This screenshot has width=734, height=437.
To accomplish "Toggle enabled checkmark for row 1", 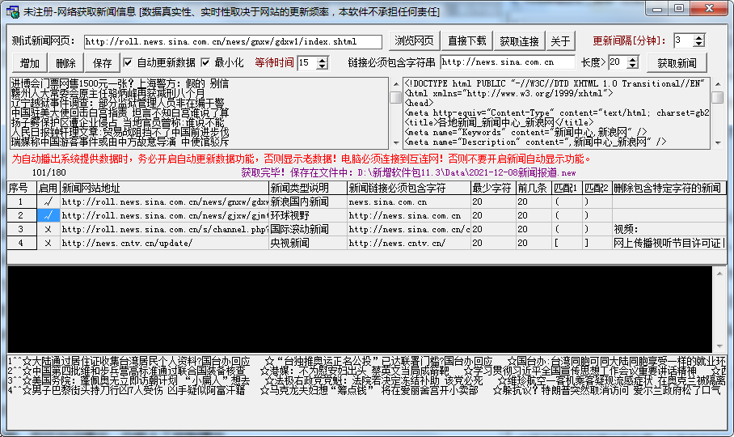I will tap(49, 202).
